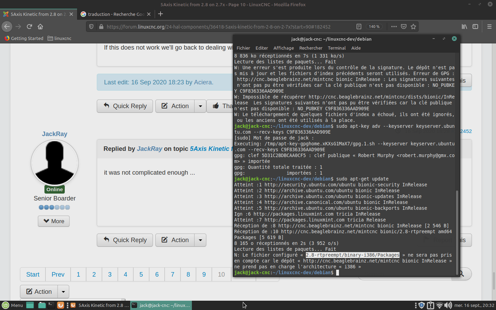Go to page 4

click(x=125, y=275)
